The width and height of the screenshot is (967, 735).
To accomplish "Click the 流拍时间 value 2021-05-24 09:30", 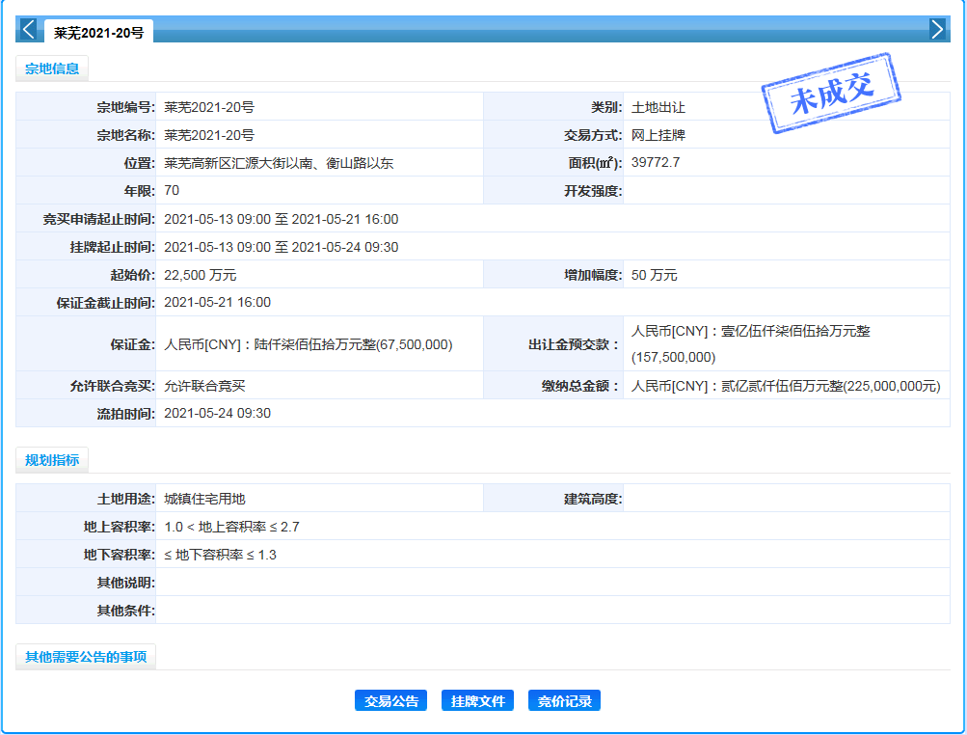I will click(218, 414).
